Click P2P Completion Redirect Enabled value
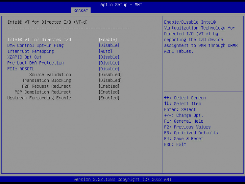Viewport: 245px width, 184px height. (x=109, y=92)
